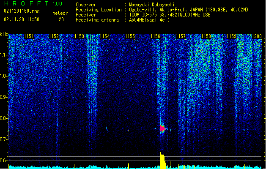266x169 pixels.
Task: Click the 1155 time marker
Action: 130,36
